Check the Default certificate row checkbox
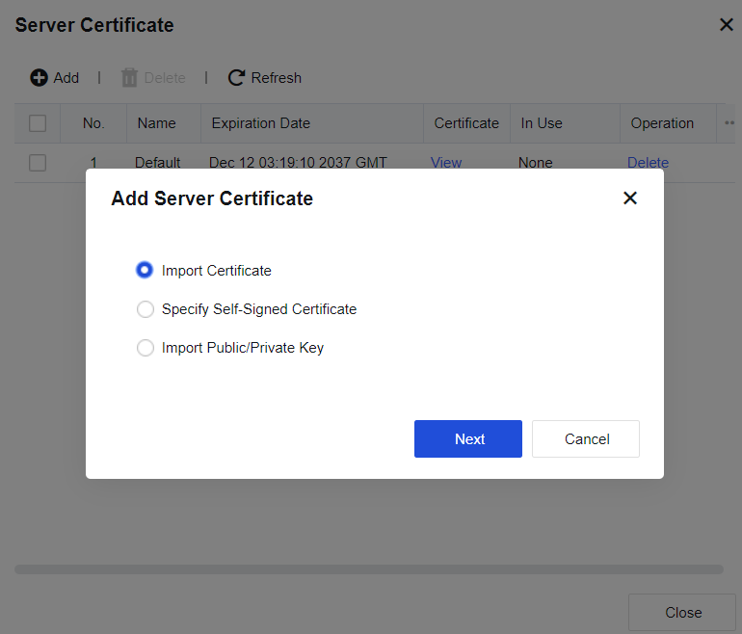Image resolution: width=742 pixels, height=634 pixels. tap(38, 163)
